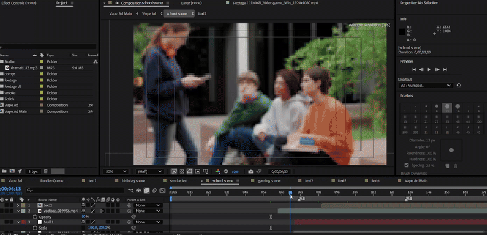Open the 50% magnification dropdown
The height and width of the screenshot is (235, 487).
click(116, 171)
